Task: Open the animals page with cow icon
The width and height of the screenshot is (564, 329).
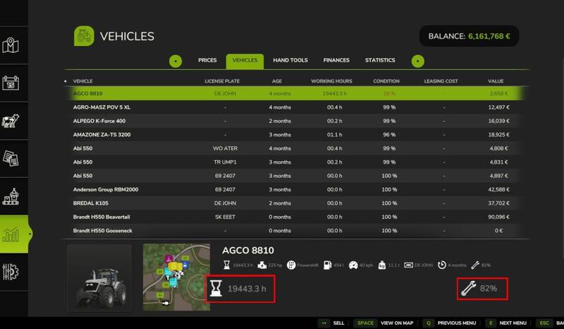Action: click(x=12, y=120)
